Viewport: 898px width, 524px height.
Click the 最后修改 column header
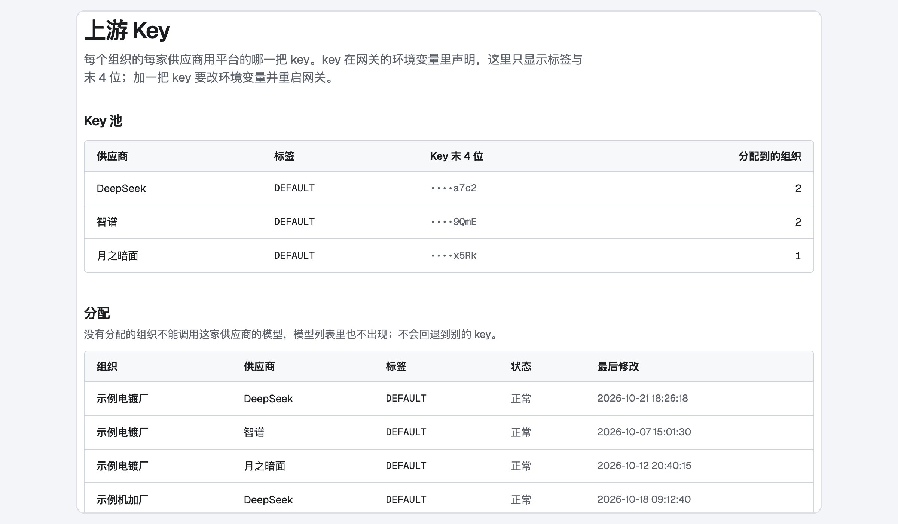pos(618,366)
